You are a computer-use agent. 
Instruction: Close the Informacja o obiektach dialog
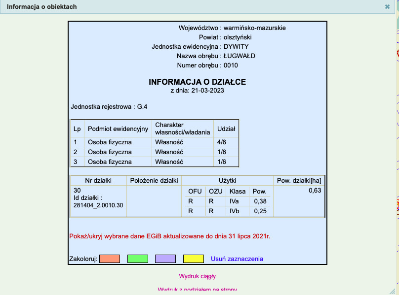coord(387,7)
